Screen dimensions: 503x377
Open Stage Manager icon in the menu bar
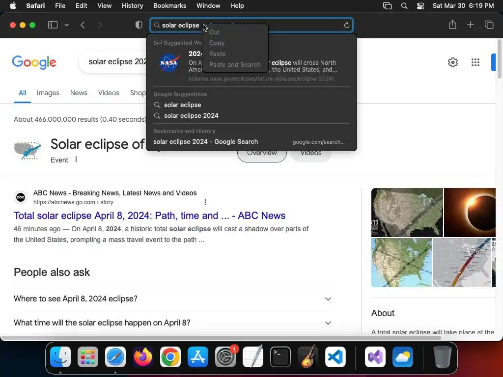click(387, 6)
